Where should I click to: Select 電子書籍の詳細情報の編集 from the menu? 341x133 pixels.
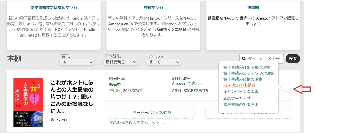coord(246,67)
